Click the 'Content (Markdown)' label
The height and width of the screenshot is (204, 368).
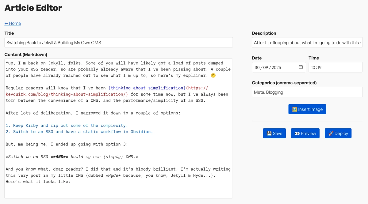click(26, 55)
